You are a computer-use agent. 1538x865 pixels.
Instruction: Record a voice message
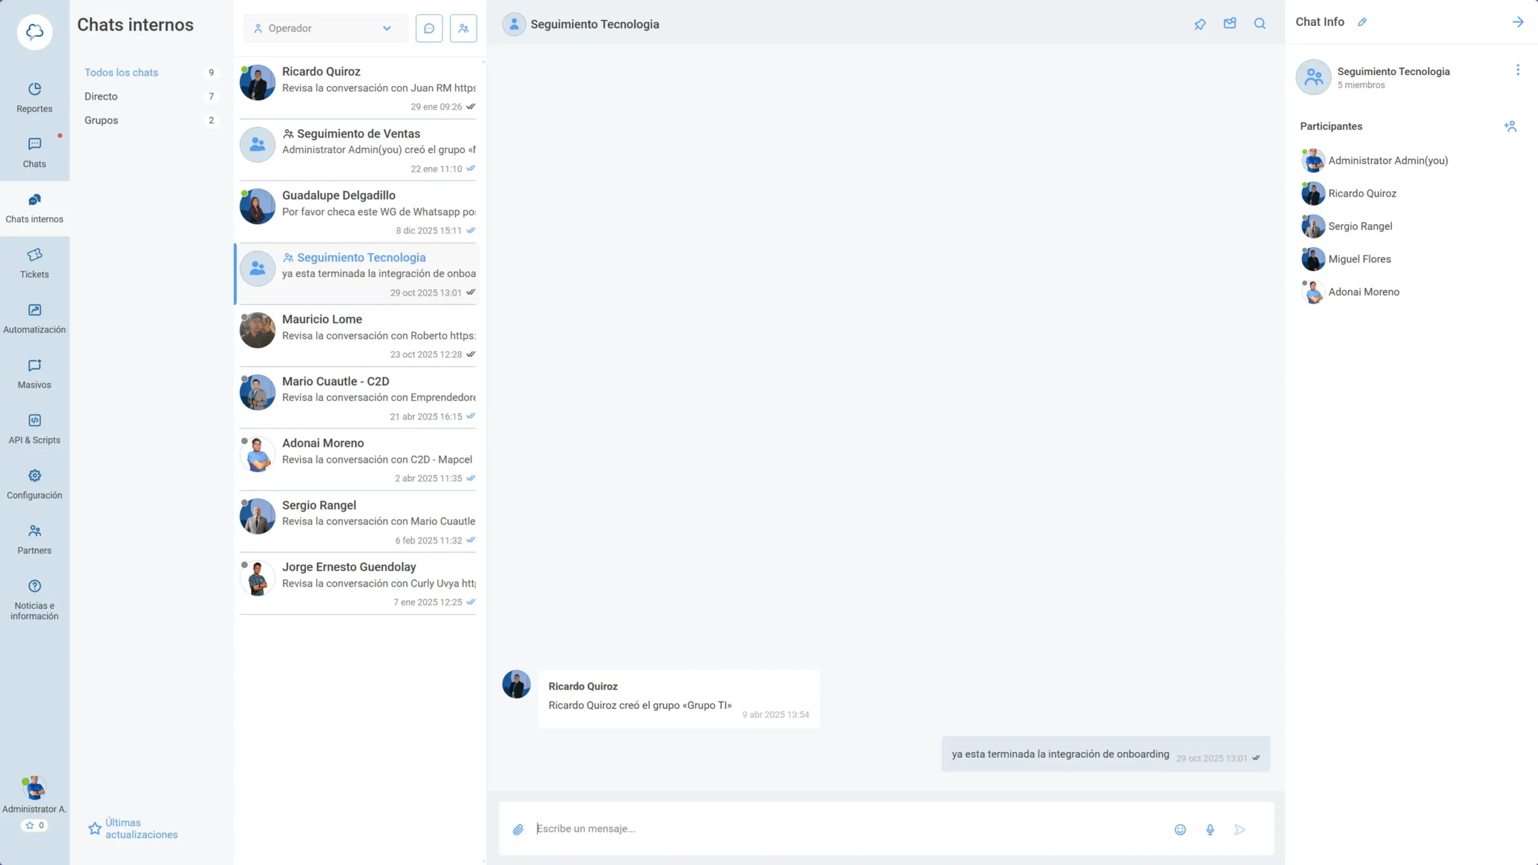tap(1210, 829)
